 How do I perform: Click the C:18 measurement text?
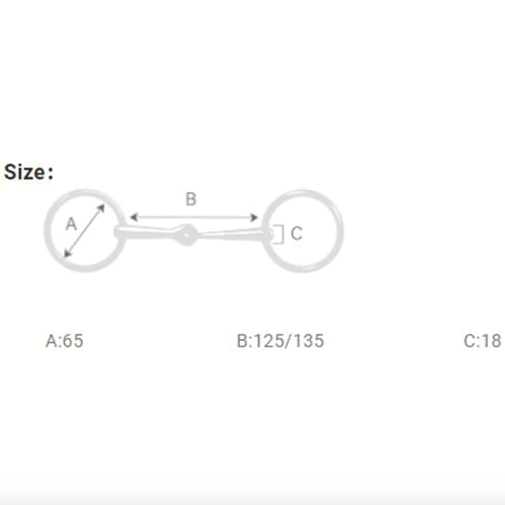coord(482,341)
